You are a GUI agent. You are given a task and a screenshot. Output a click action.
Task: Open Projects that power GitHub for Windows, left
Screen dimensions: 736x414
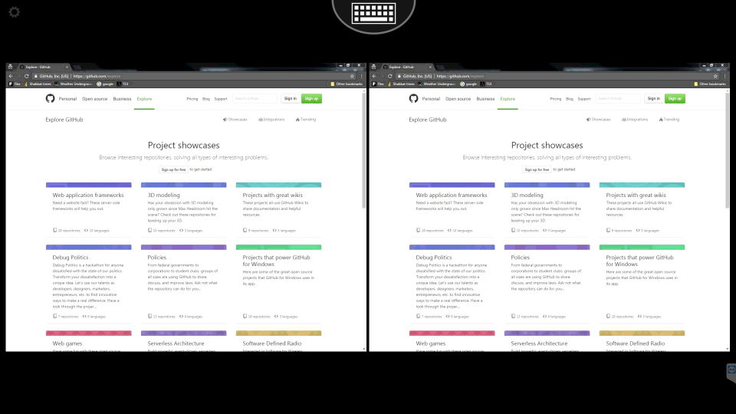[x=276, y=261]
